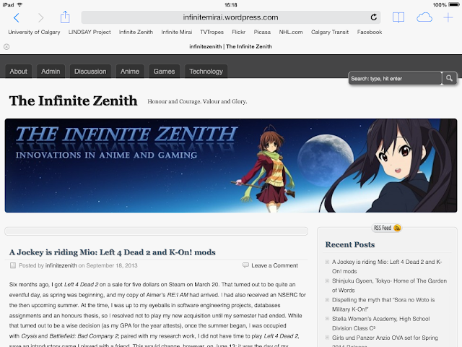
Task: Open post title A Jockey is riding Mio
Action: coord(113,252)
